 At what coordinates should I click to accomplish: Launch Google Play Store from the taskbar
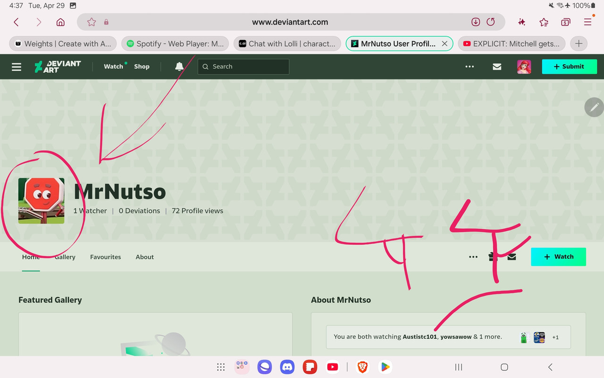385,367
